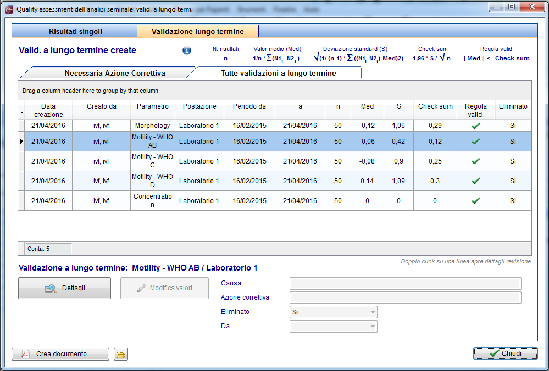The height and width of the screenshot is (371, 549).
Task: Open Necessaria Azione Correttiva tab
Action: pyautogui.click(x=115, y=73)
